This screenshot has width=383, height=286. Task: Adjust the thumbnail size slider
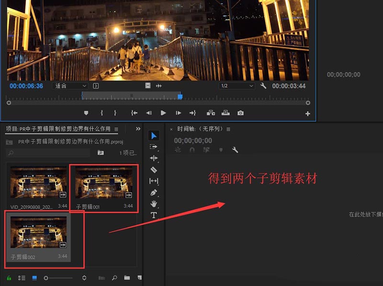(46, 278)
